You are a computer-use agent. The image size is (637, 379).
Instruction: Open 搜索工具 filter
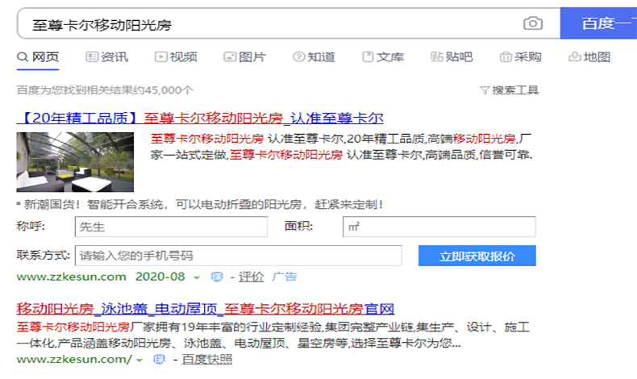click(x=510, y=90)
